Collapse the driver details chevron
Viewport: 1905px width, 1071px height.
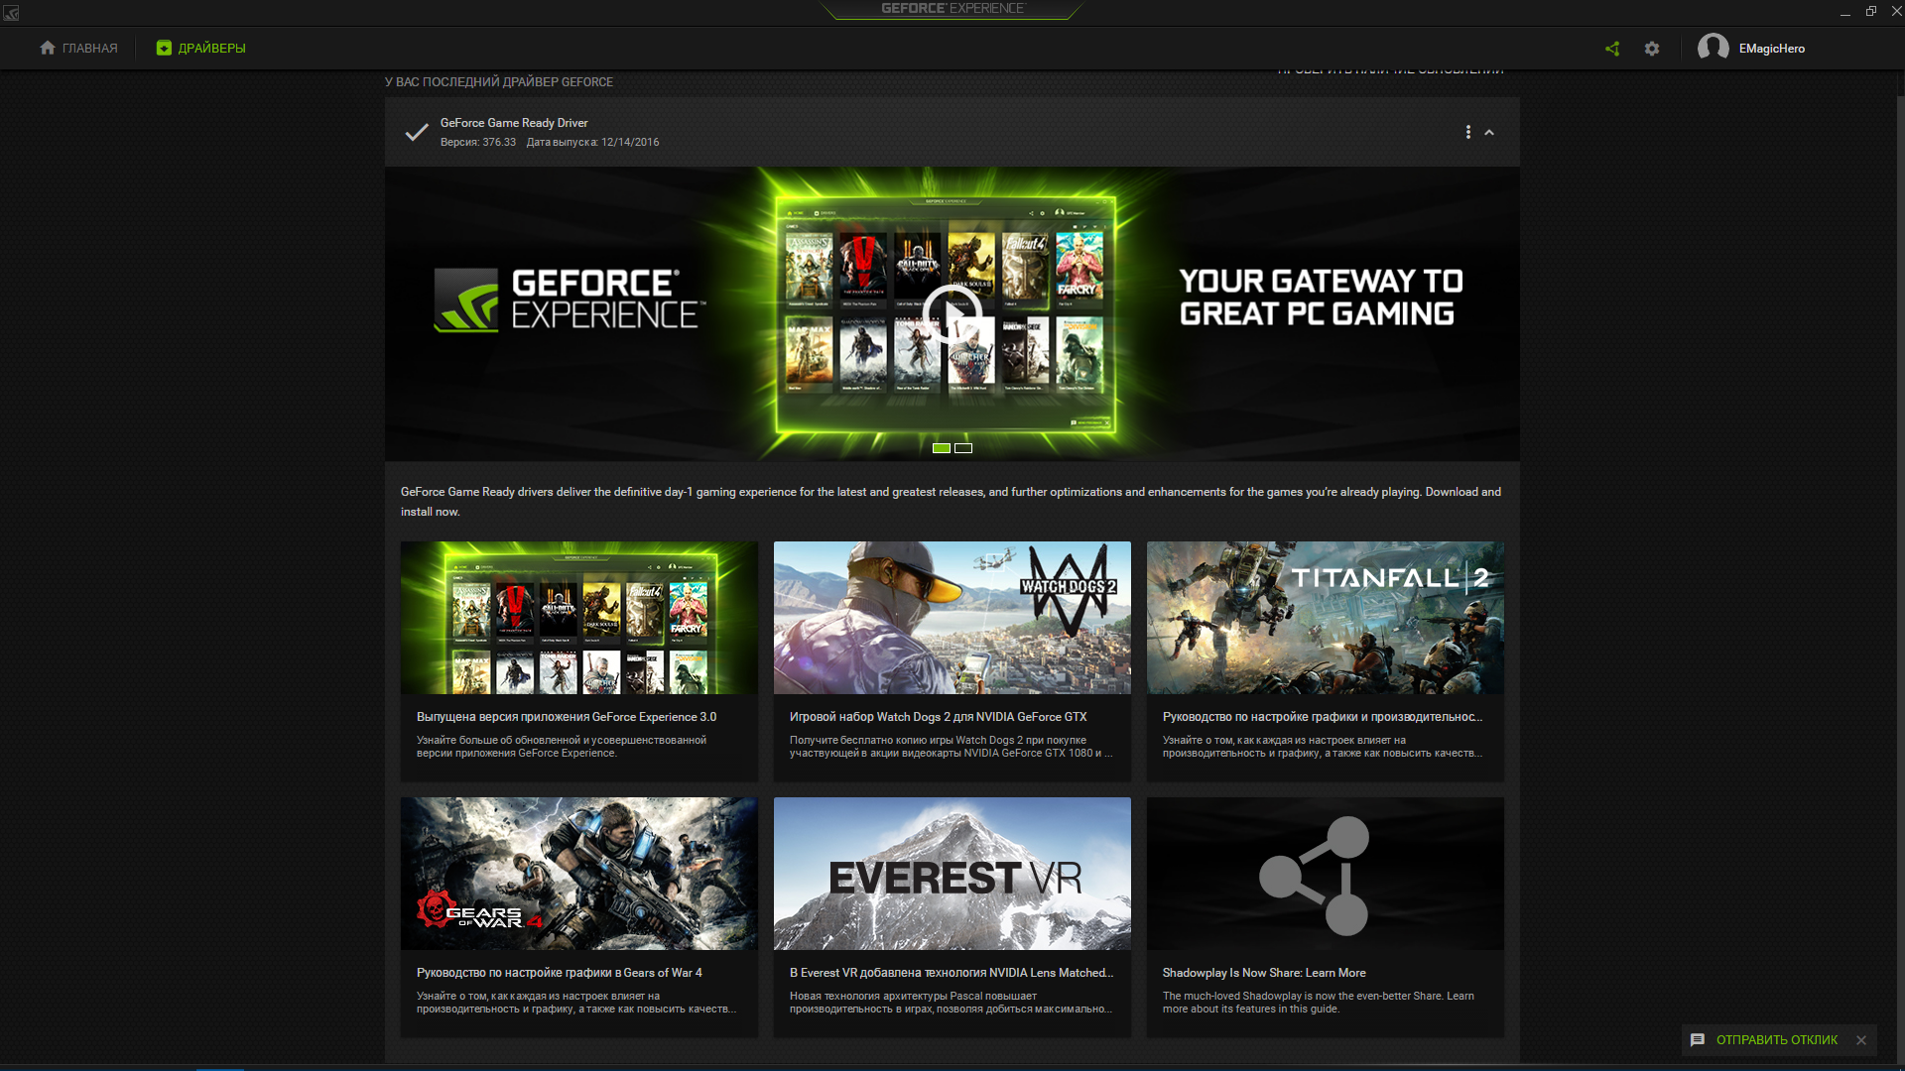tap(1489, 132)
